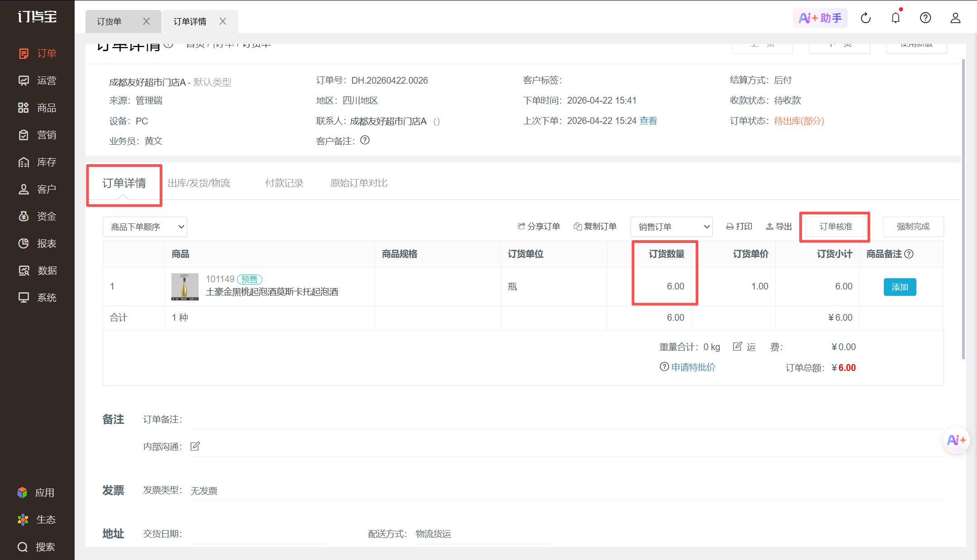977x560 pixels.
Task: Open the 数据 sidebar section
Action: pos(37,271)
